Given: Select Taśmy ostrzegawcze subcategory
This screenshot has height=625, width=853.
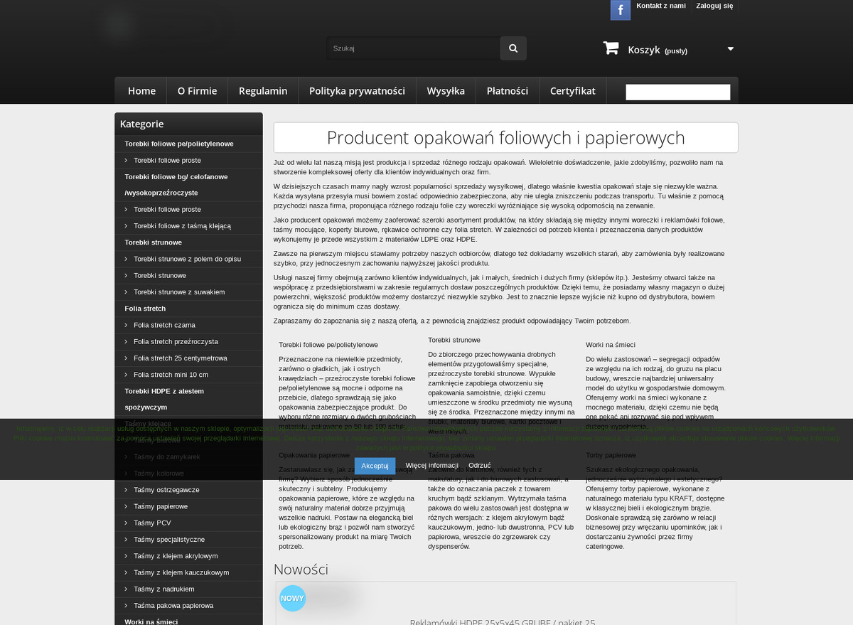Looking at the screenshot, I should click(166, 490).
